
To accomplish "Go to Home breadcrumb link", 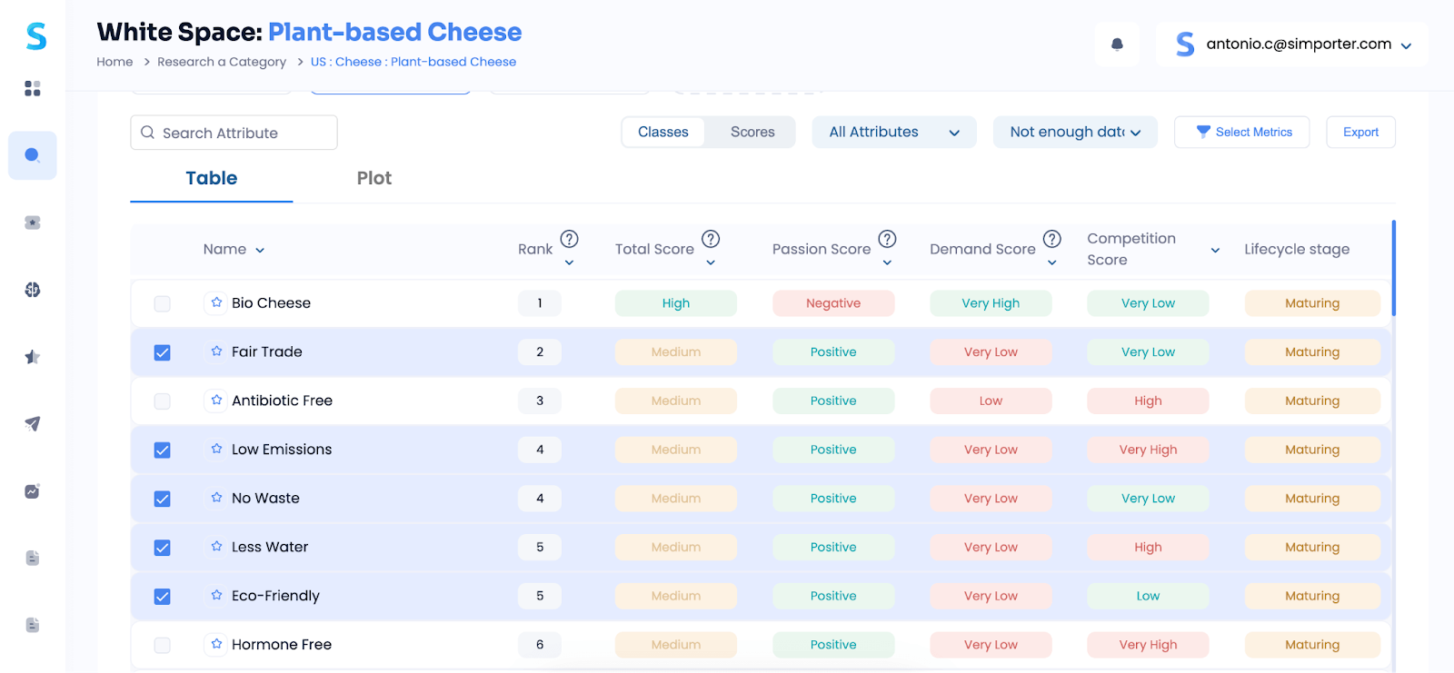I will 115,62.
